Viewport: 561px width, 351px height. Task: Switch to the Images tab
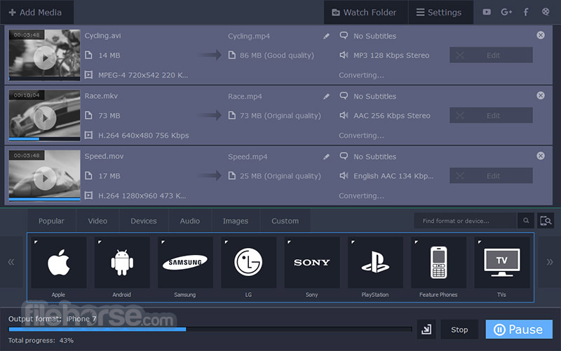[236, 221]
